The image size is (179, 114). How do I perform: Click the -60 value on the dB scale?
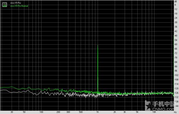coord(176,44)
